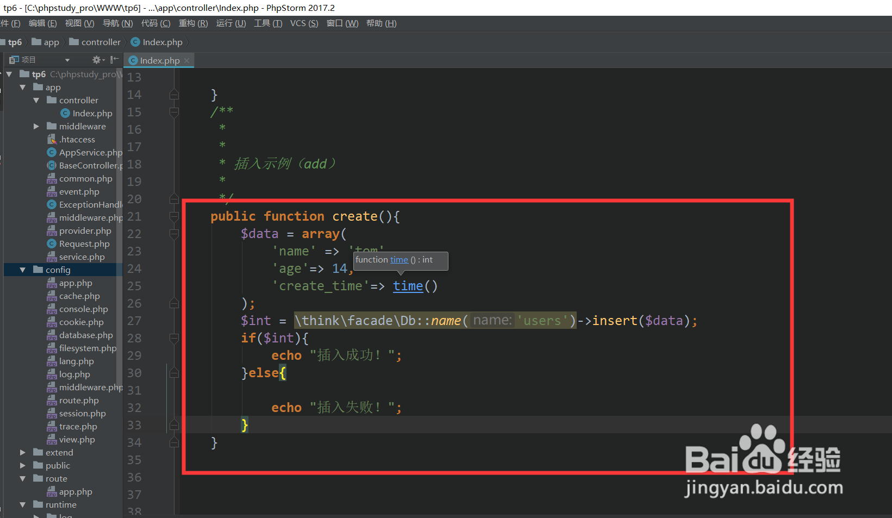Select database.php in config folder
The image size is (892, 518).
point(80,335)
